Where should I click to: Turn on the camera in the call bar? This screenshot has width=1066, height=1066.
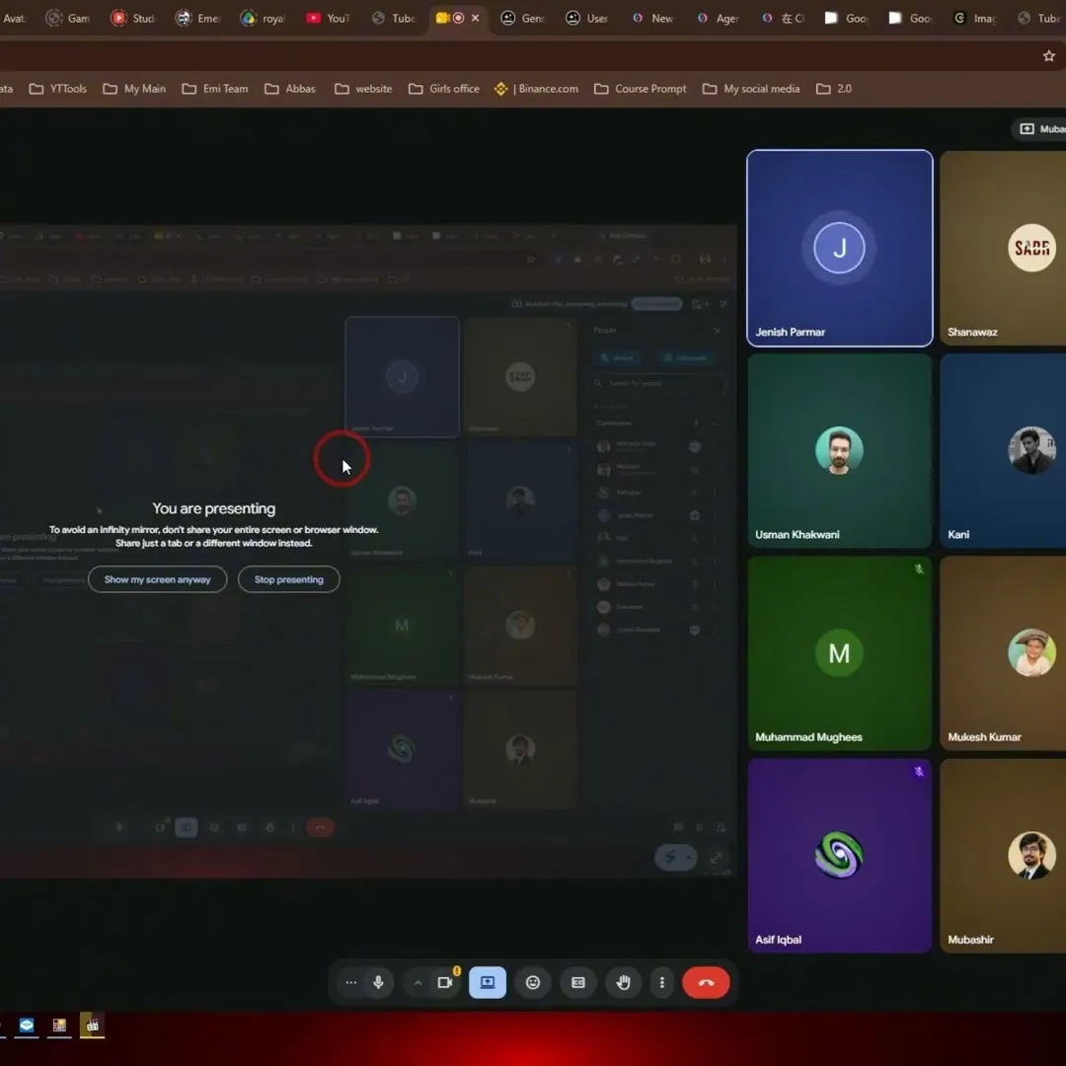coord(444,982)
